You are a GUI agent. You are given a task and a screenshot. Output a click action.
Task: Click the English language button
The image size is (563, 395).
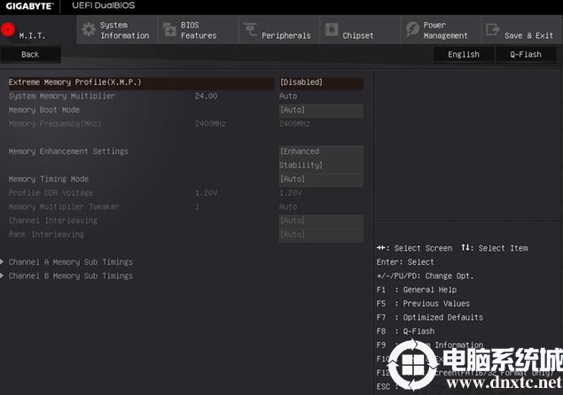coord(464,55)
